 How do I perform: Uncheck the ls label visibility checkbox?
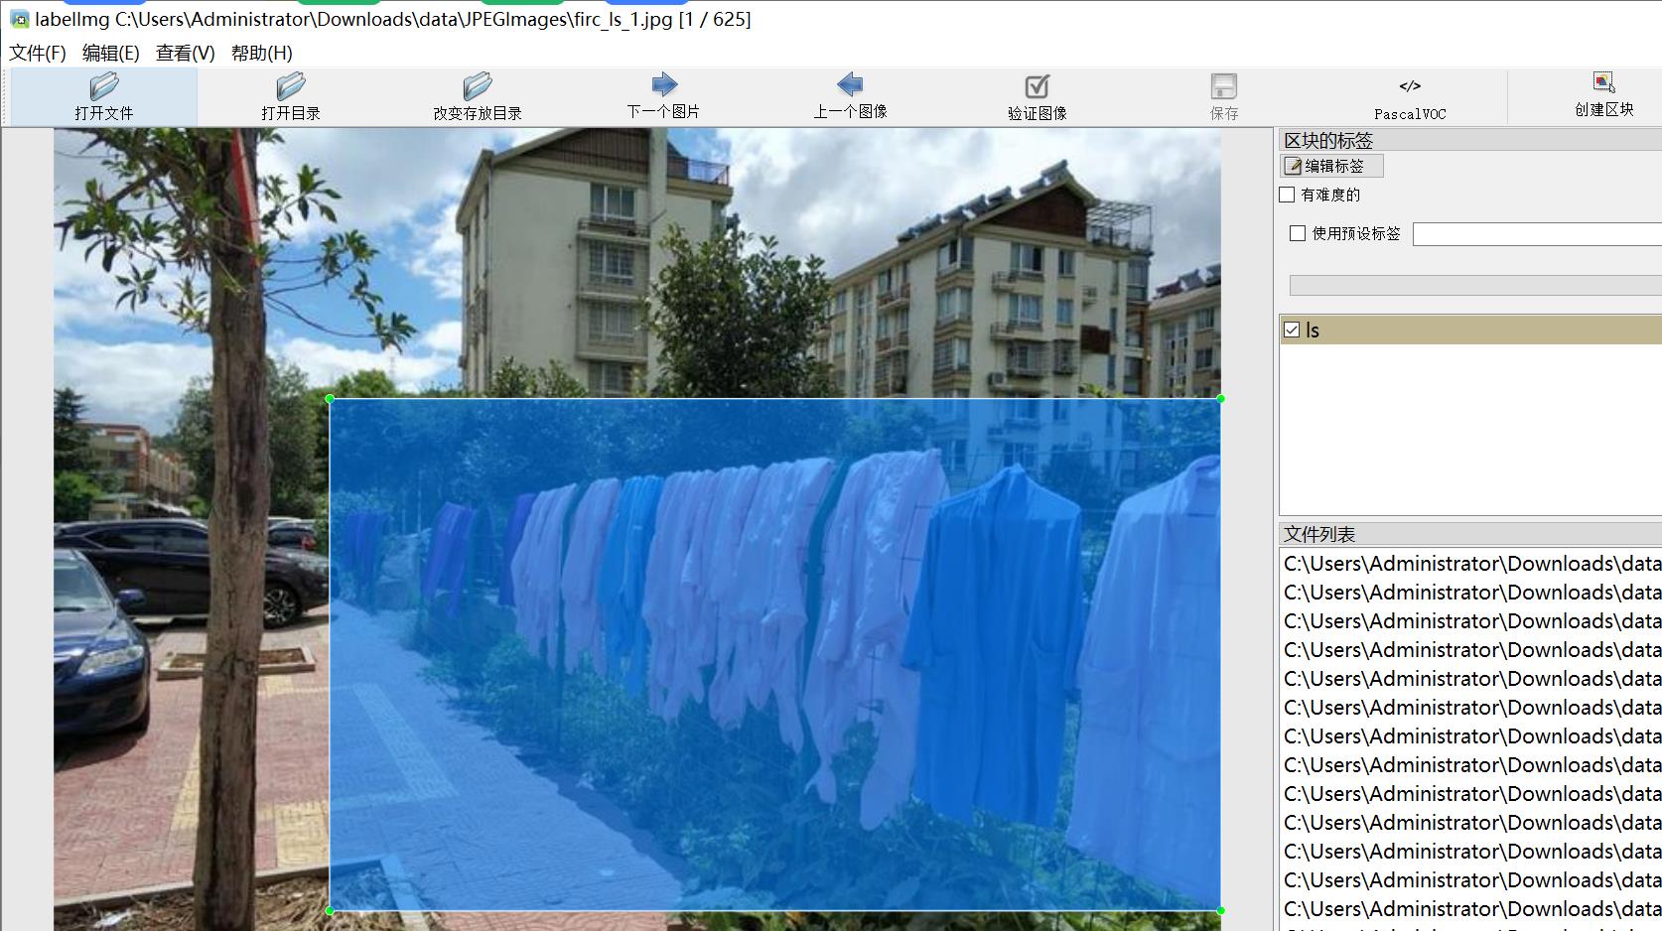coord(1292,330)
